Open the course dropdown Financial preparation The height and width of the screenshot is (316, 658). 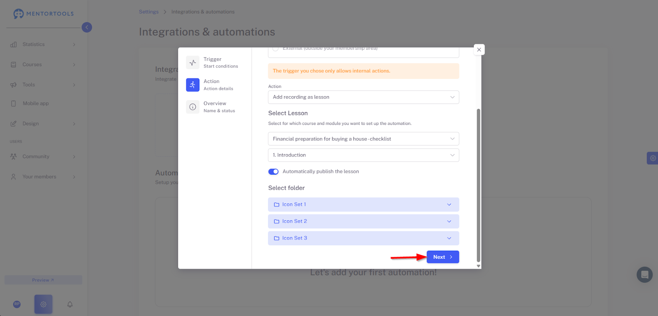click(x=364, y=139)
